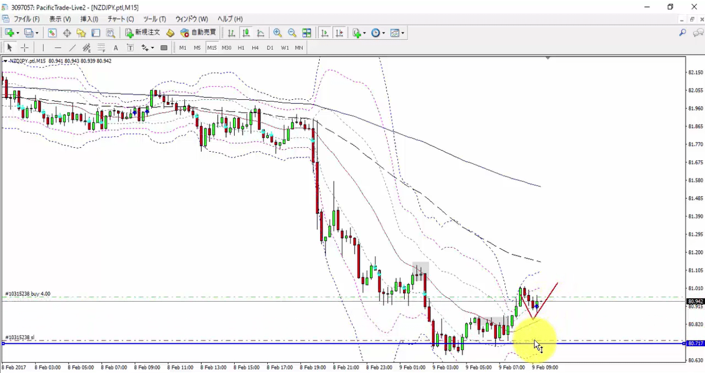
Task: Select the Fibonacci retracement tool
Action: coord(102,47)
